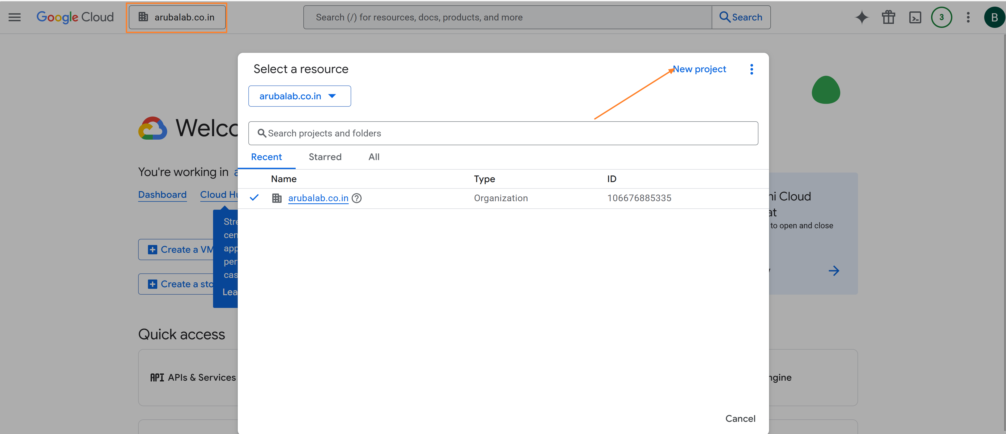The width and height of the screenshot is (1006, 434).
Task: Click the Name column header
Action: (283, 179)
